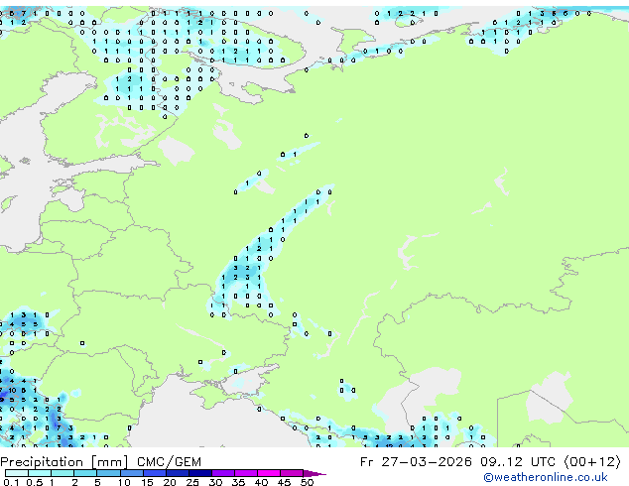The width and height of the screenshot is (629, 486).
Task: Click legend value '15'
Action: [x=147, y=482]
